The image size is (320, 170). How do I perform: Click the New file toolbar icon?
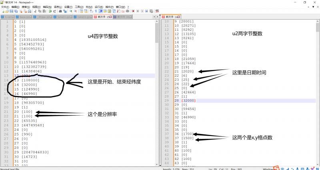pos(2,11)
